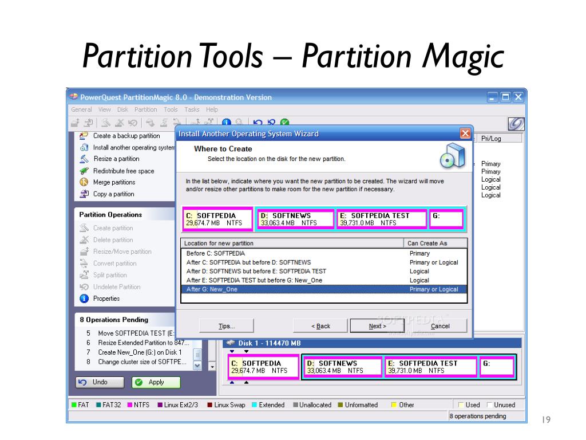Screen dimensions: 586x440
Task: Click the Pri/Log column header
Action: [x=499, y=139]
